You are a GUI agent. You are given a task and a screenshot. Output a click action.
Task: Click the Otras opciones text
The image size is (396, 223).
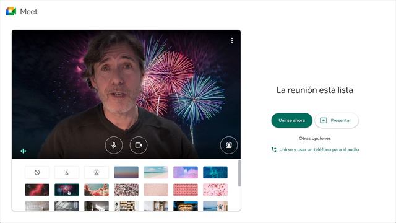tap(315, 138)
